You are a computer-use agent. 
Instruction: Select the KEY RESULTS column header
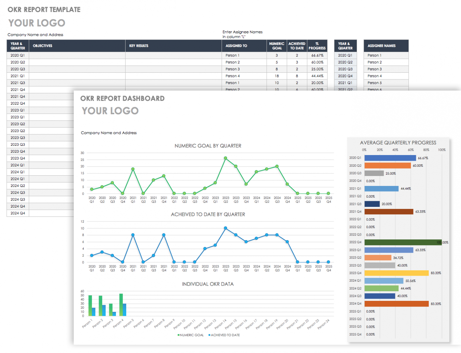(x=139, y=46)
